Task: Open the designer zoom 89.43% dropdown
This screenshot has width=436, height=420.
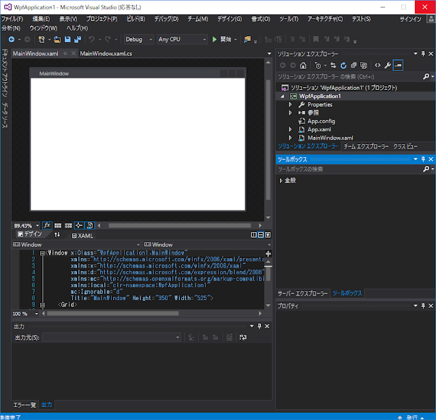Action: click(x=37, y=225)
